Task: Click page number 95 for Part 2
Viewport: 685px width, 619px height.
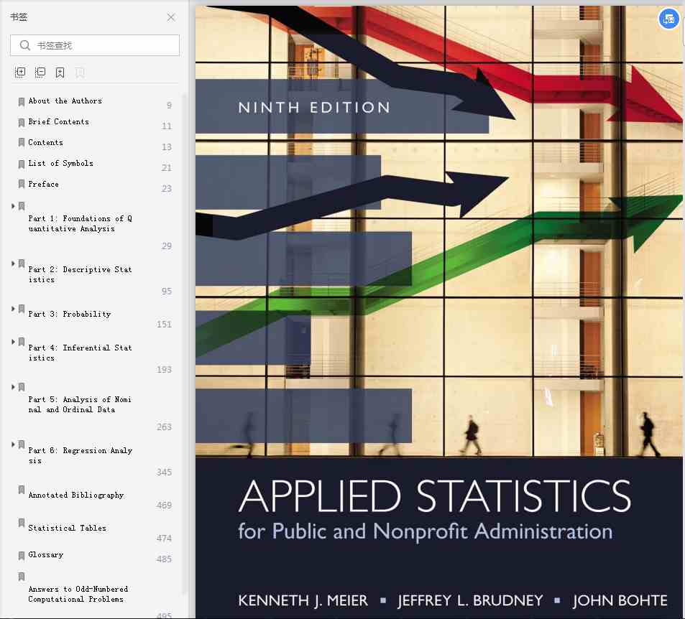Action: coord(167,291)
